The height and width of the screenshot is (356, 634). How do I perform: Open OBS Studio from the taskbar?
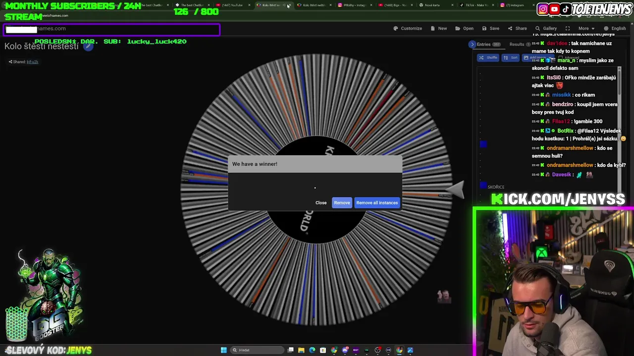(x=377, y=350)
